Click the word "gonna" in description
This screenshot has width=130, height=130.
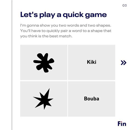[33, 26]
